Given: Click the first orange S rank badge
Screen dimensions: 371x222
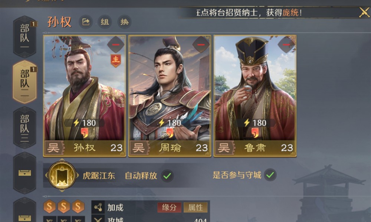Looking at the screenshot, I should pos(49,206).
